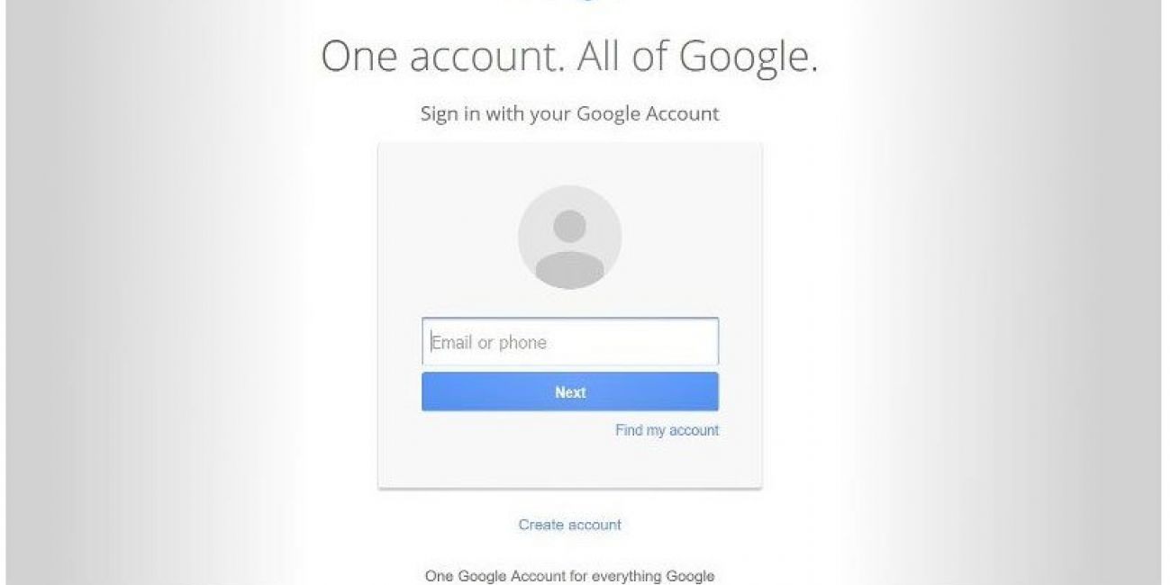The width and height of the screenshot is (1171, 585).
Task: Click the text cursor in the email field
Action: pyautogui.click(x=431, y=342)
